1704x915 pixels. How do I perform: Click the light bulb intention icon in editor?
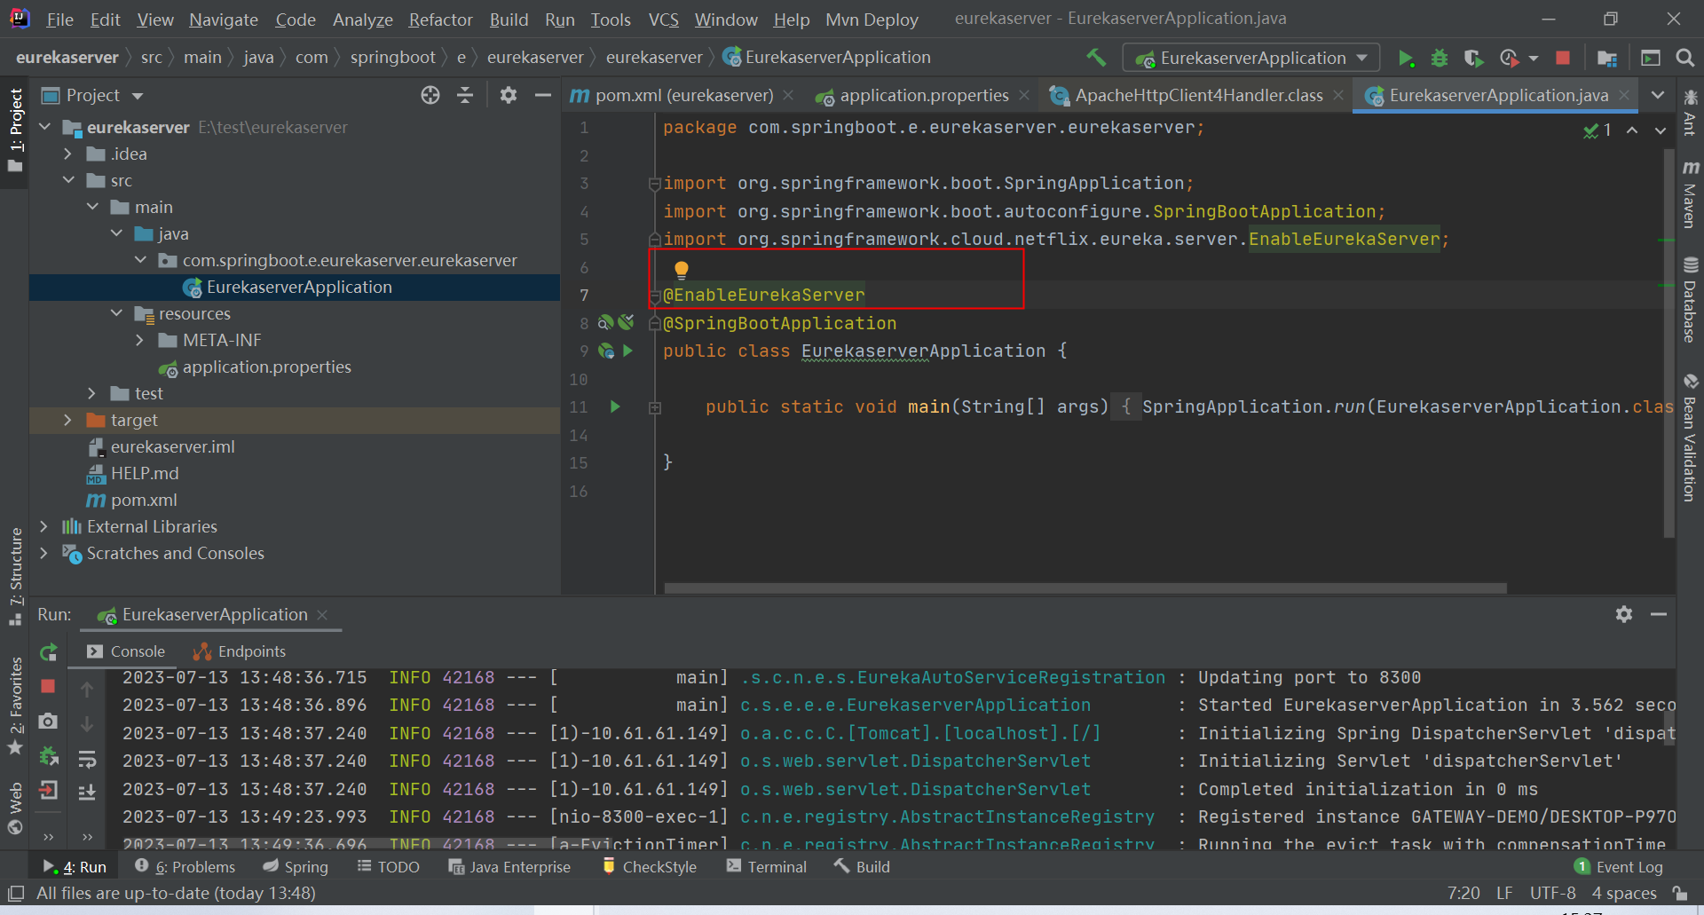click(x=681, y=269)
